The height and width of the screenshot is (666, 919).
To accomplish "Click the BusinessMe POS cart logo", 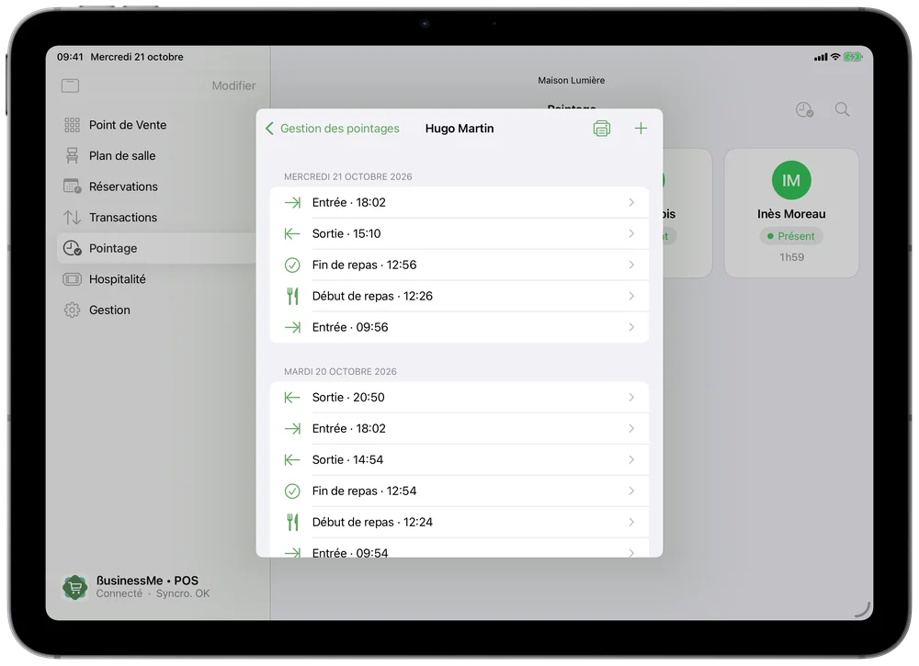I will click(75, 587).
